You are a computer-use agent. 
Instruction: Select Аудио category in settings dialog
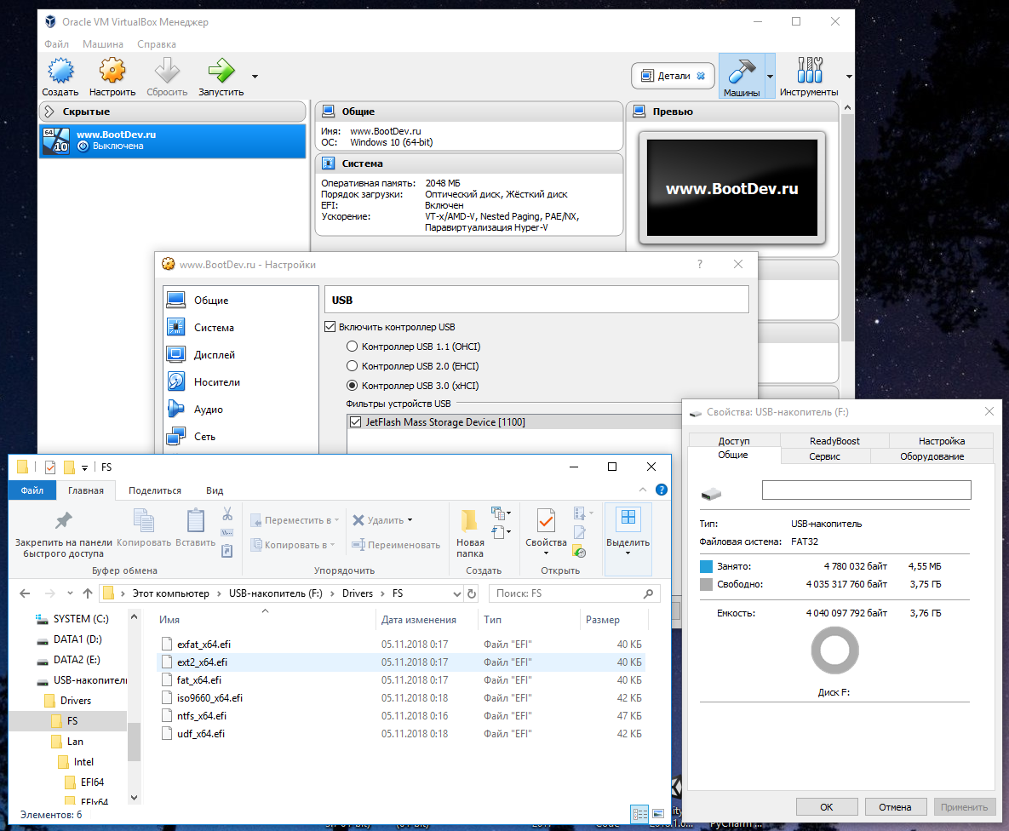tap(241, 410)
